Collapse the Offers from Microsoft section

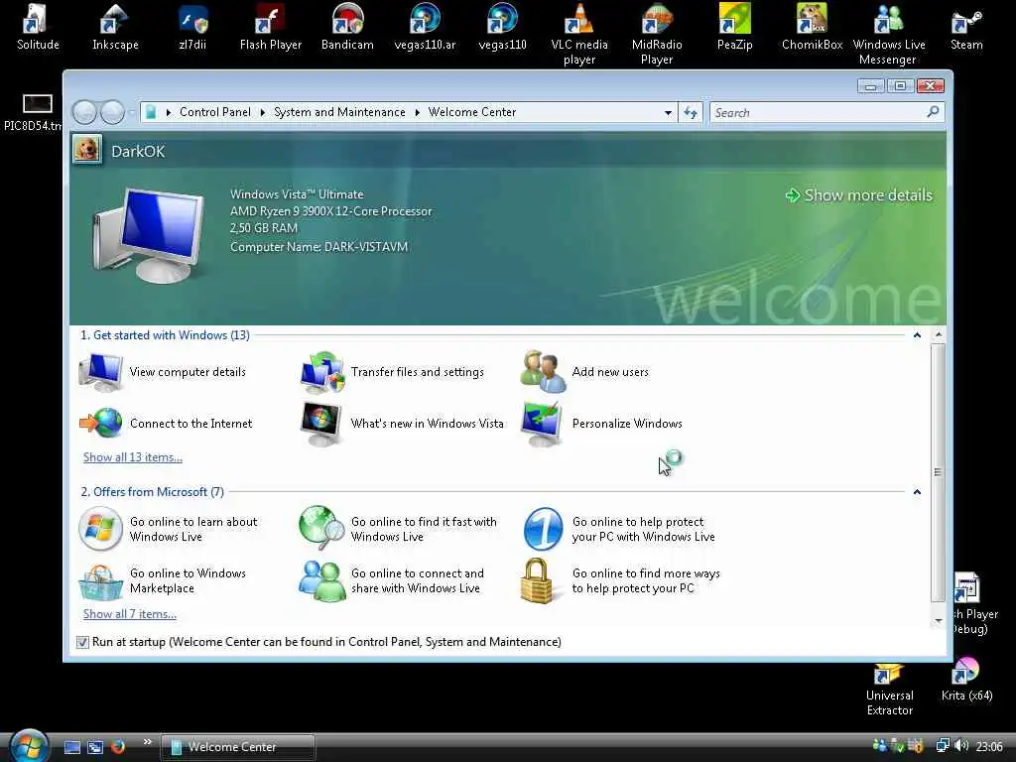(917, 492)
